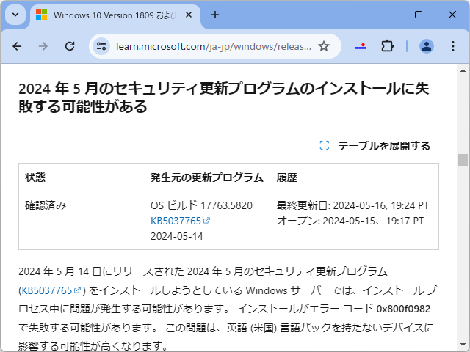Click the 履歴 column header
The image size is (470, 352).
click(x=287, y=177)
